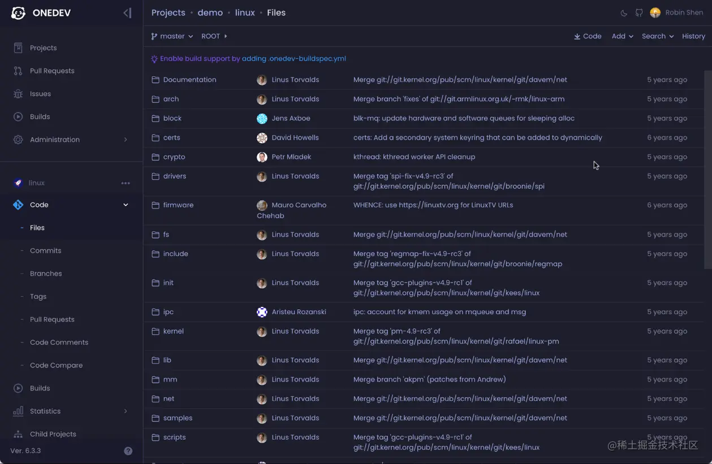
Task: Open the GitHub cat icon link
Action: 639,13
